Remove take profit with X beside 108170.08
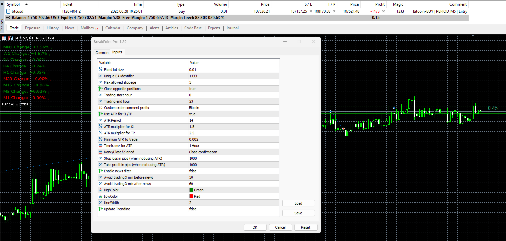 tap(334, 11)
